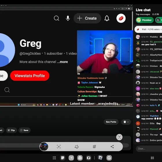Viewport: 162px width, 162px height.
Task: Click Ellie's orange E avatar
Action: (138, 123)
